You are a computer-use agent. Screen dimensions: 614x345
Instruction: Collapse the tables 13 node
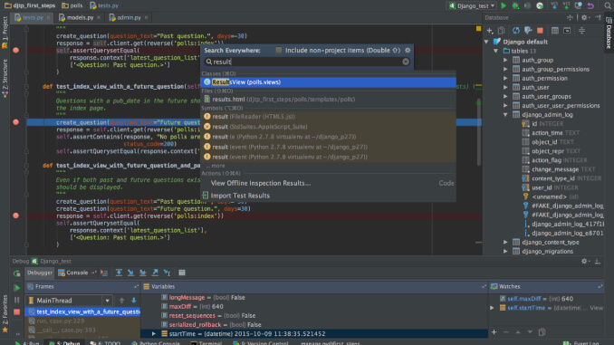496,51
